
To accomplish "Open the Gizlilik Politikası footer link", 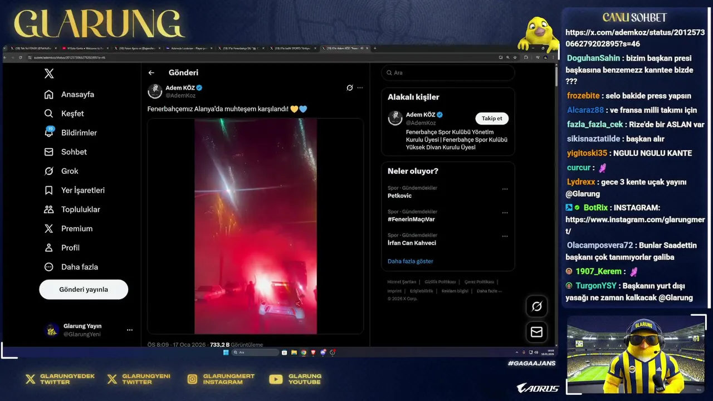I will (x=440, y=282).
